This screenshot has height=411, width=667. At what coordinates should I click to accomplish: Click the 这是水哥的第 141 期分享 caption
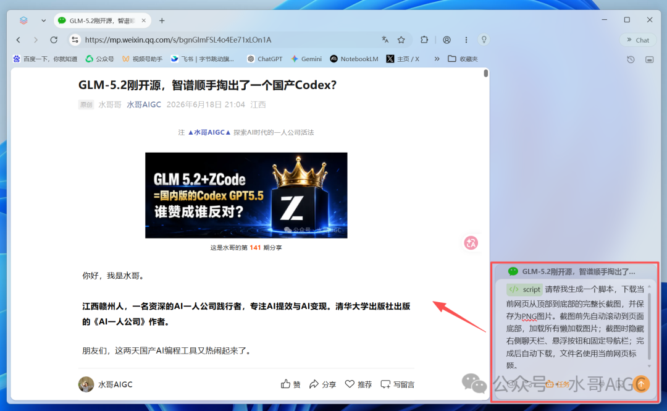coord(246,247)
